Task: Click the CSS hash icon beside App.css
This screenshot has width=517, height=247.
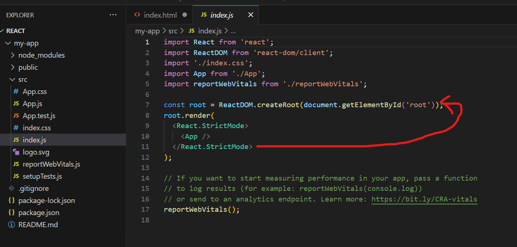Action: coord(16,92)
